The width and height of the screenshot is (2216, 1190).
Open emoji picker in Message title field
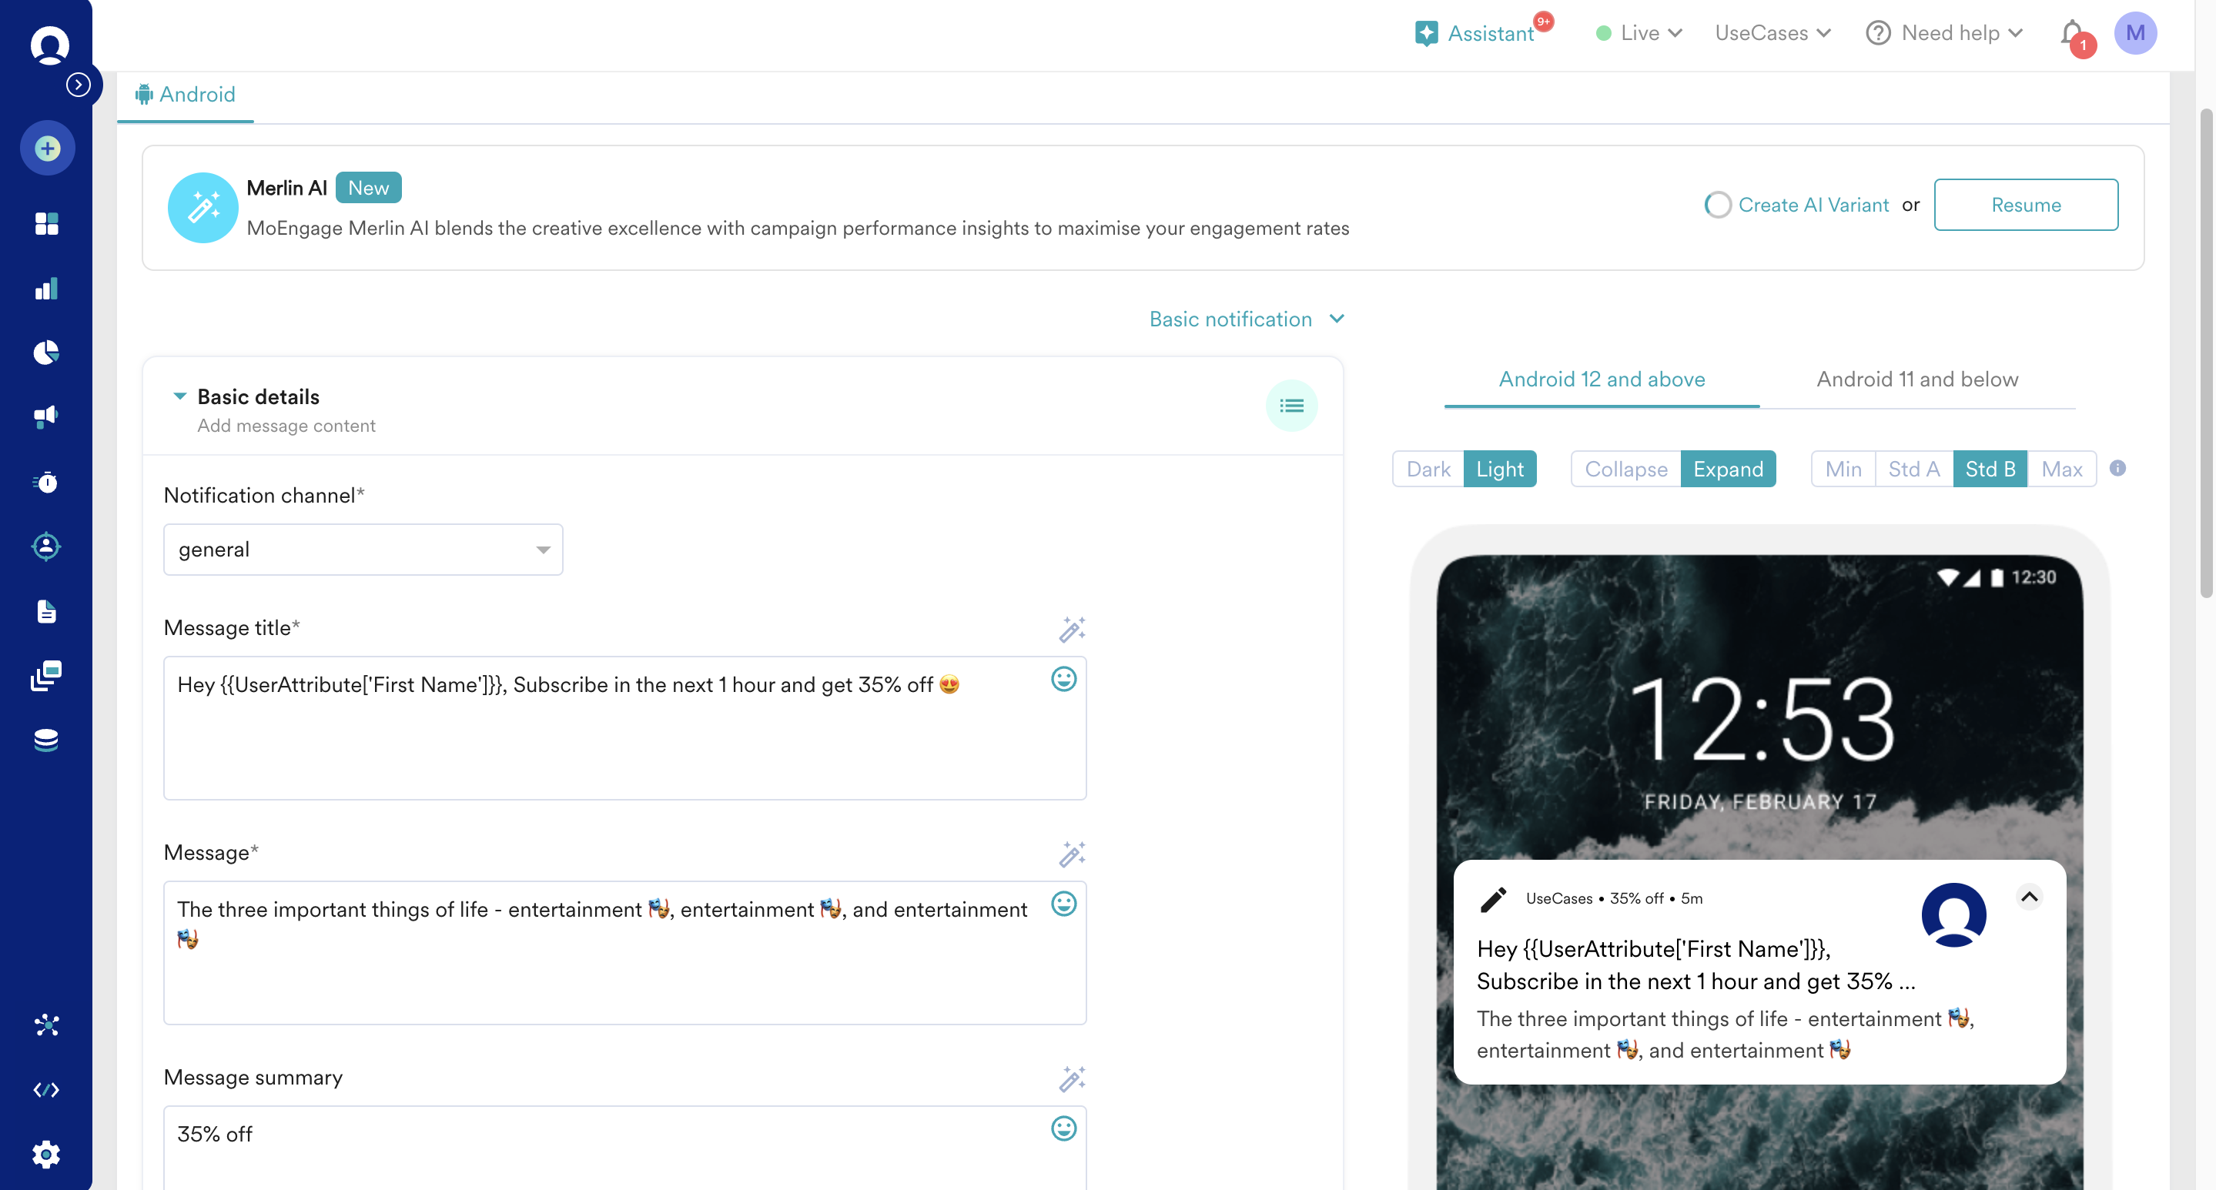coord(1063,679)
